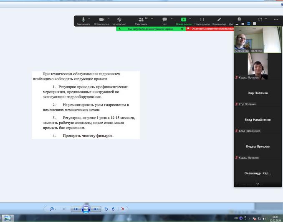
Task: Open Безопасность shield options
Action: [x=119, y=20]
